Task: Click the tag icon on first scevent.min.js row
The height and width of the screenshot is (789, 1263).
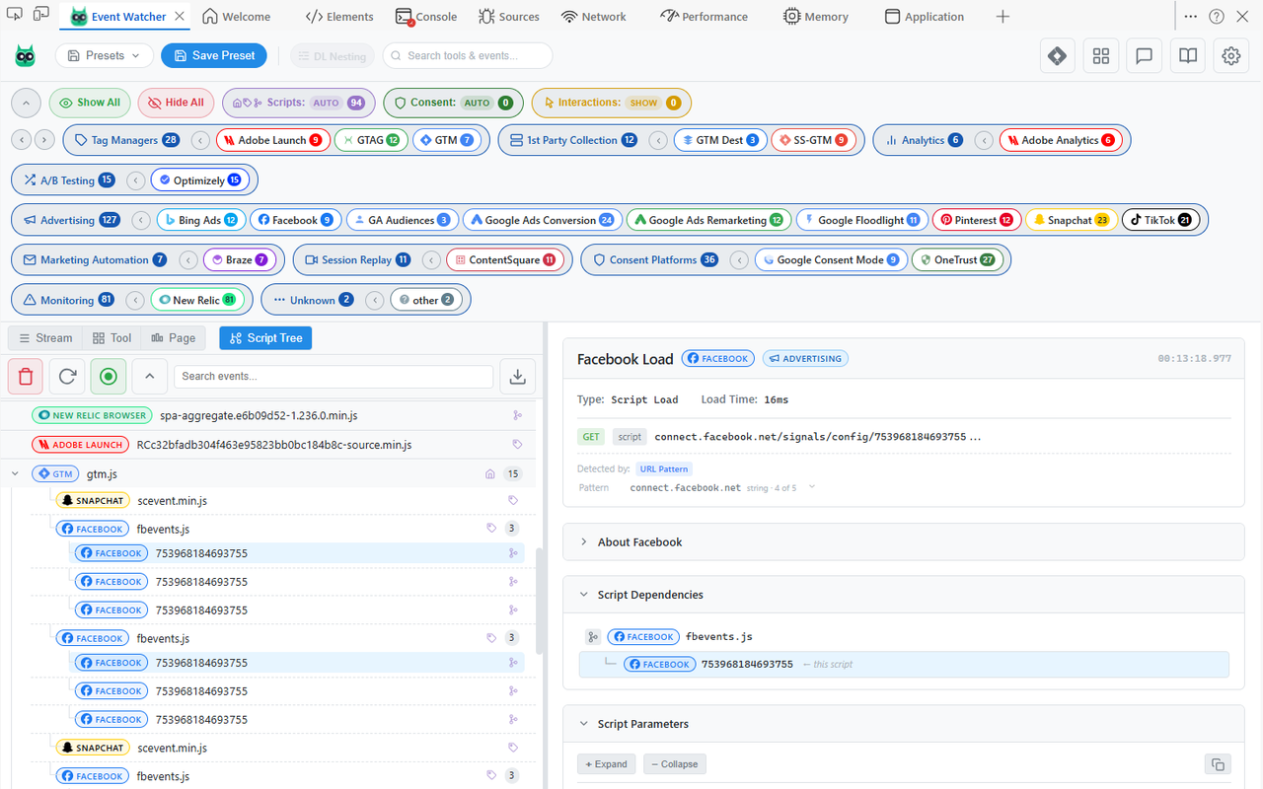Action: coord(512,501)
